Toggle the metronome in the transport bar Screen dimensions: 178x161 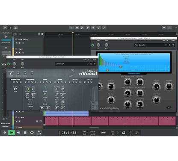tap(124, 133)
